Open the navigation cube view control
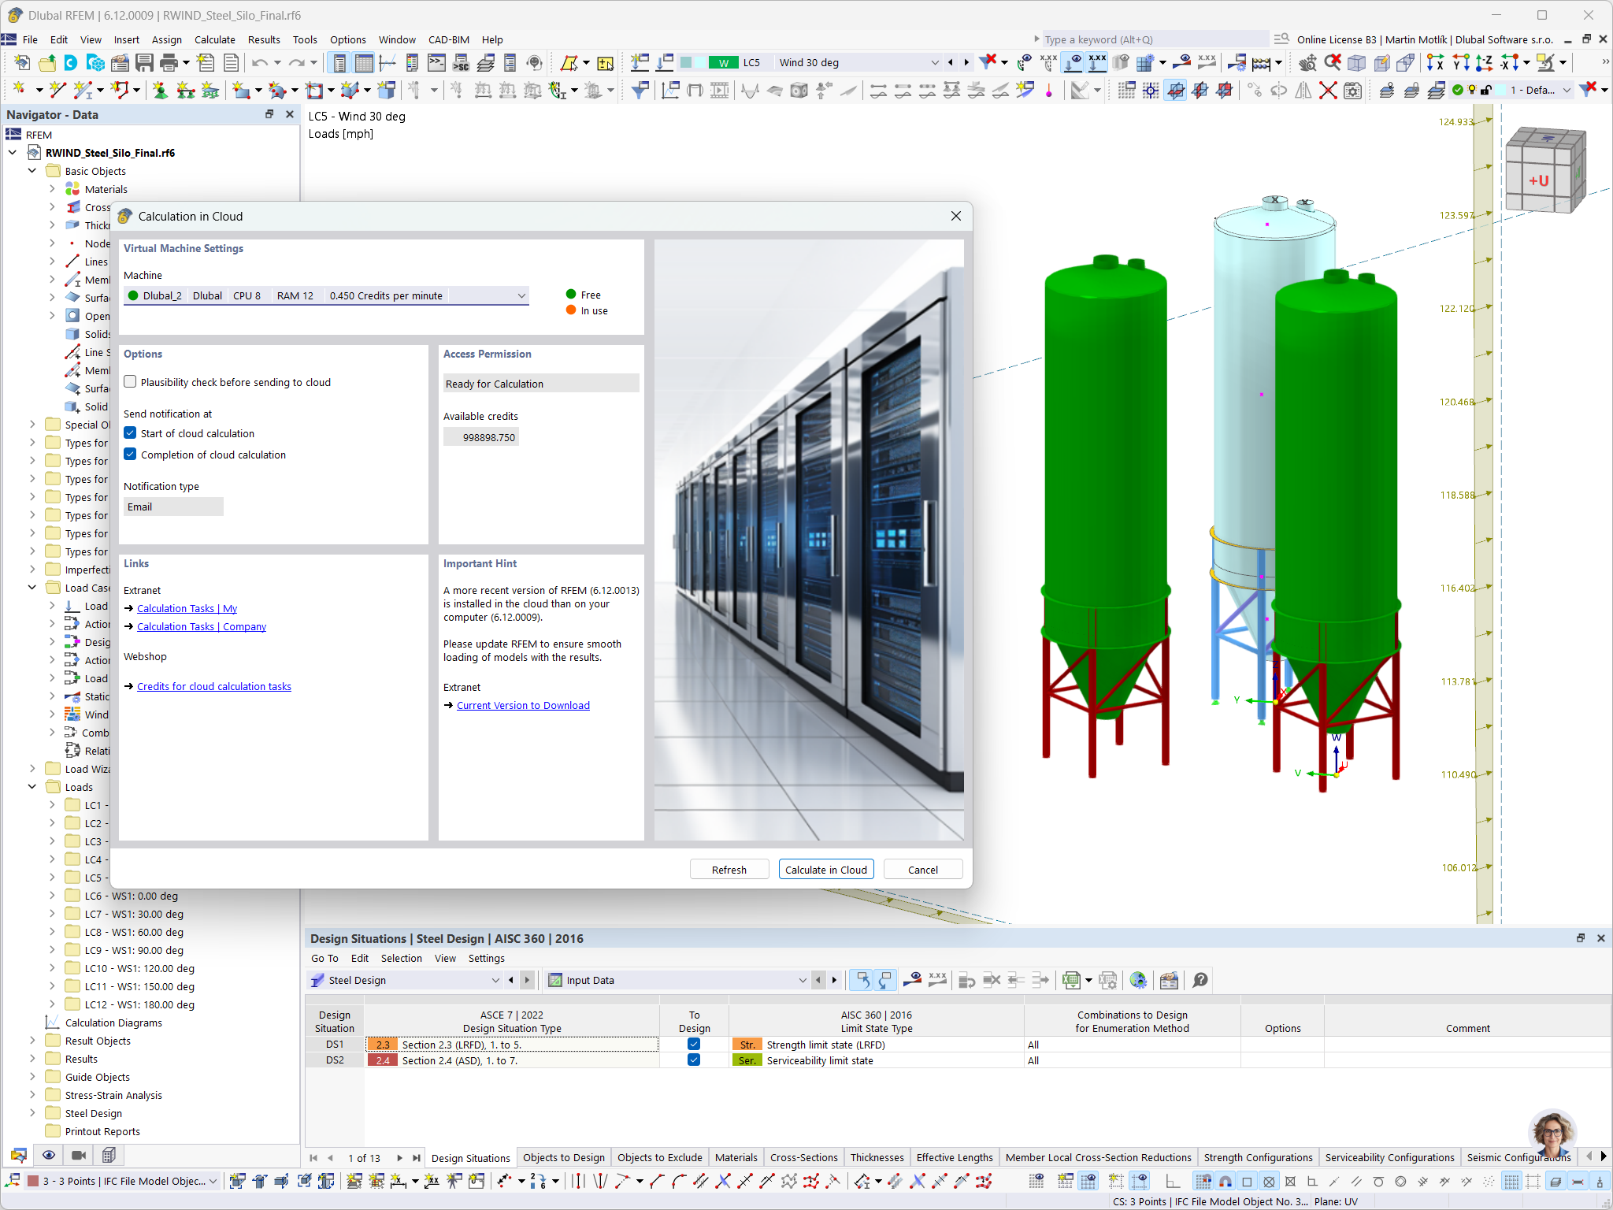The height and width of the screenshot is (1210, 1613). [1544, 171]
